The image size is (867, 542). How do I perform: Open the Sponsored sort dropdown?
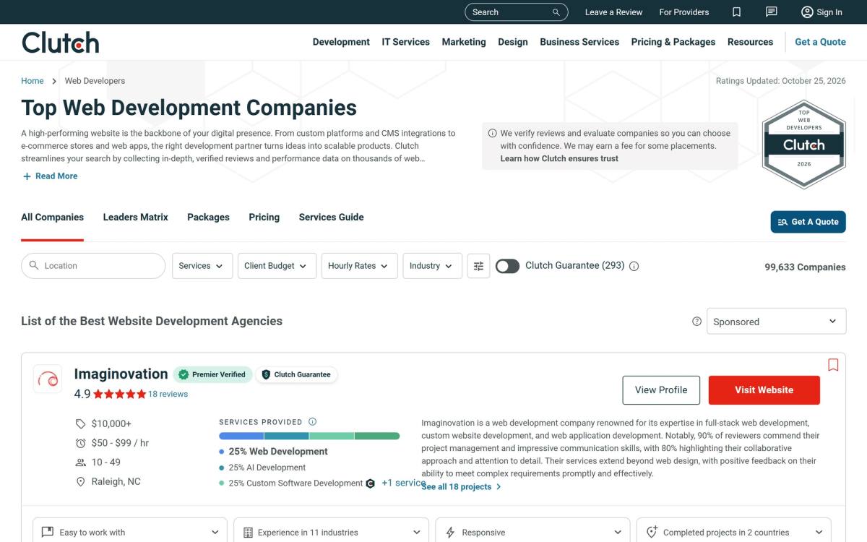tap(776, 322)
